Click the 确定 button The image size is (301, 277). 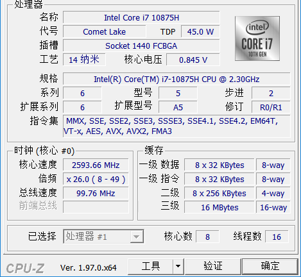270,266
